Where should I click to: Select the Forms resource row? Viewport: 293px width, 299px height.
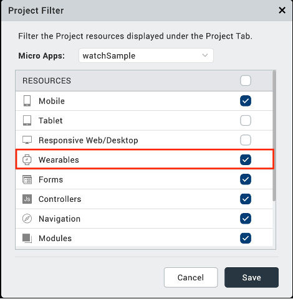coord(144,179)
